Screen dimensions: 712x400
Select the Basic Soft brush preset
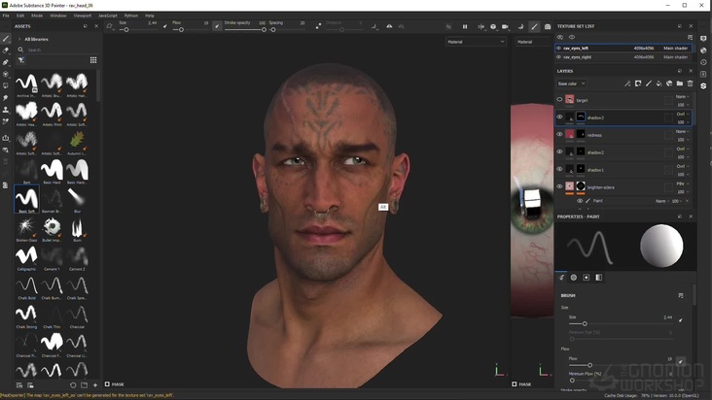pyautogui.click(x=26, y=201)
